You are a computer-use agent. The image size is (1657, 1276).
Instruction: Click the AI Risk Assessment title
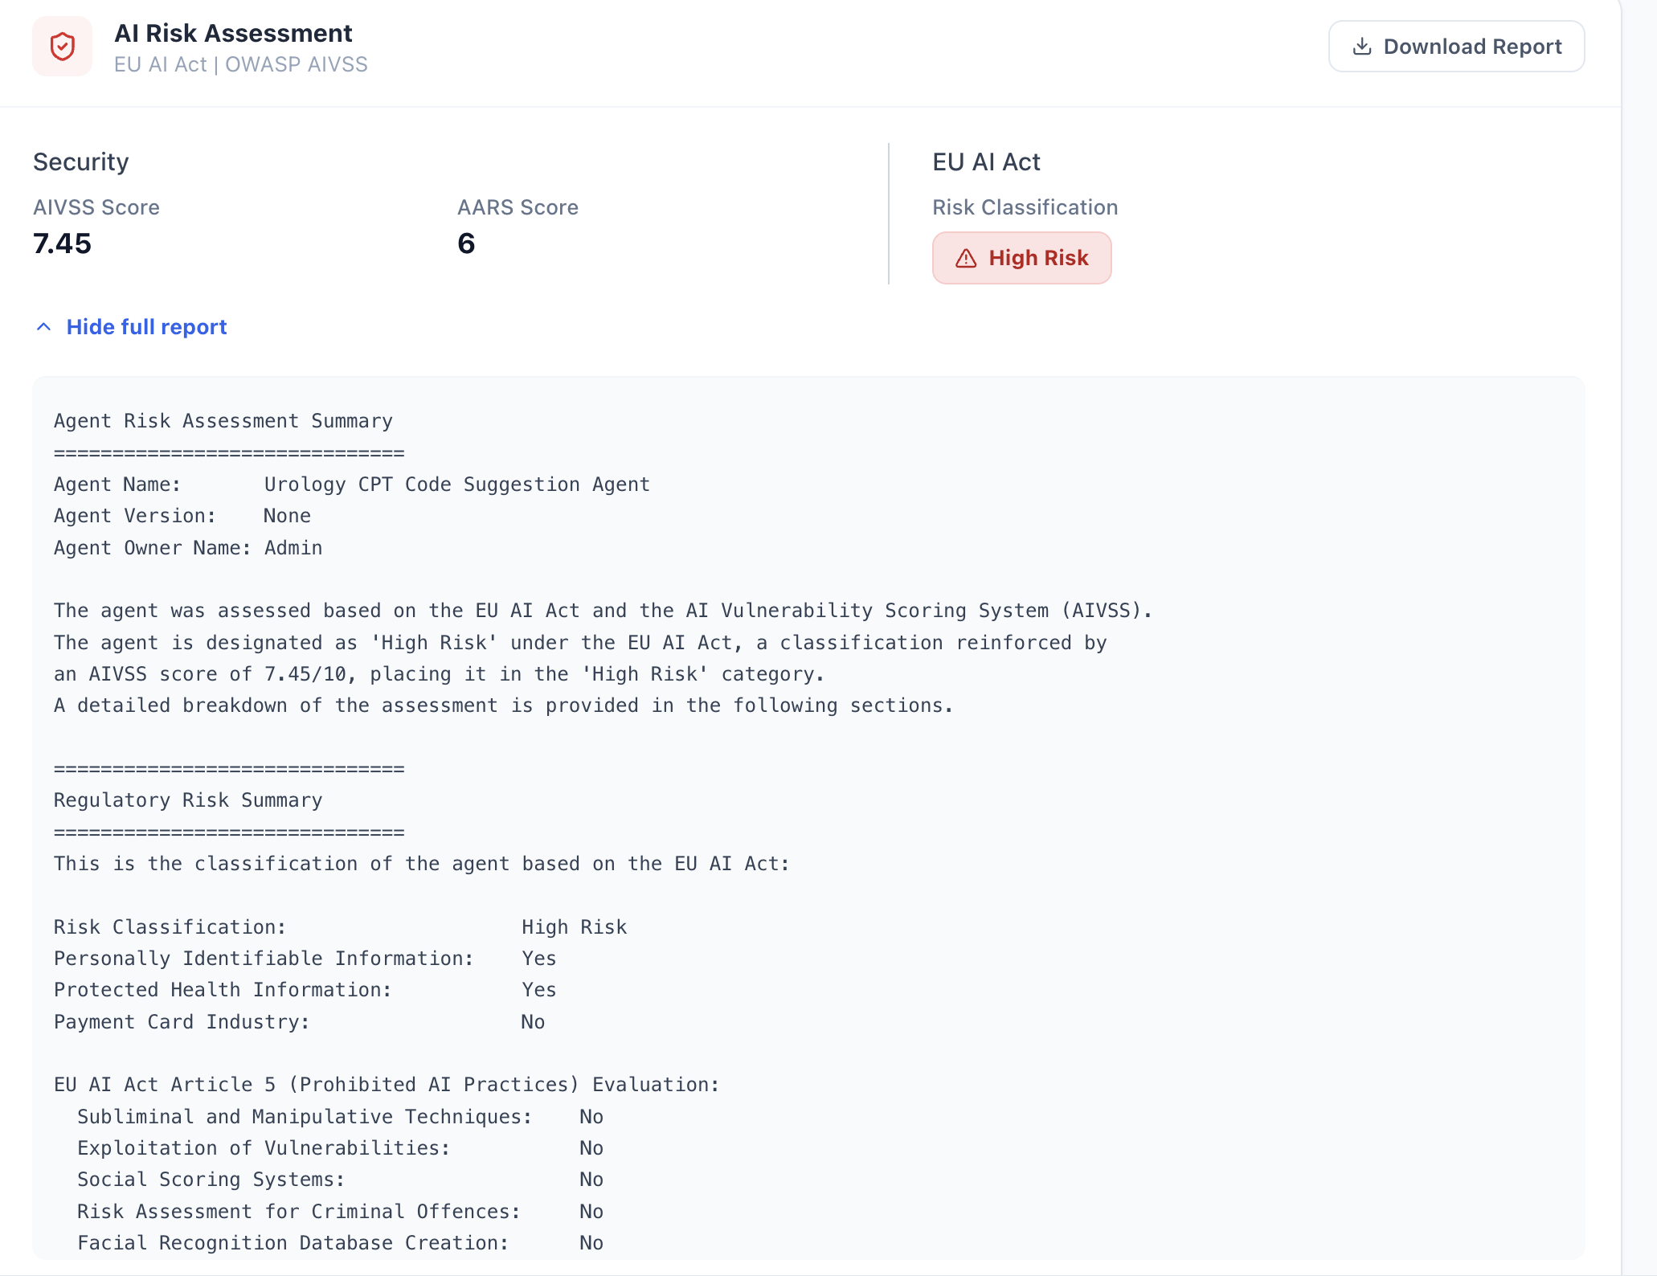233,33
